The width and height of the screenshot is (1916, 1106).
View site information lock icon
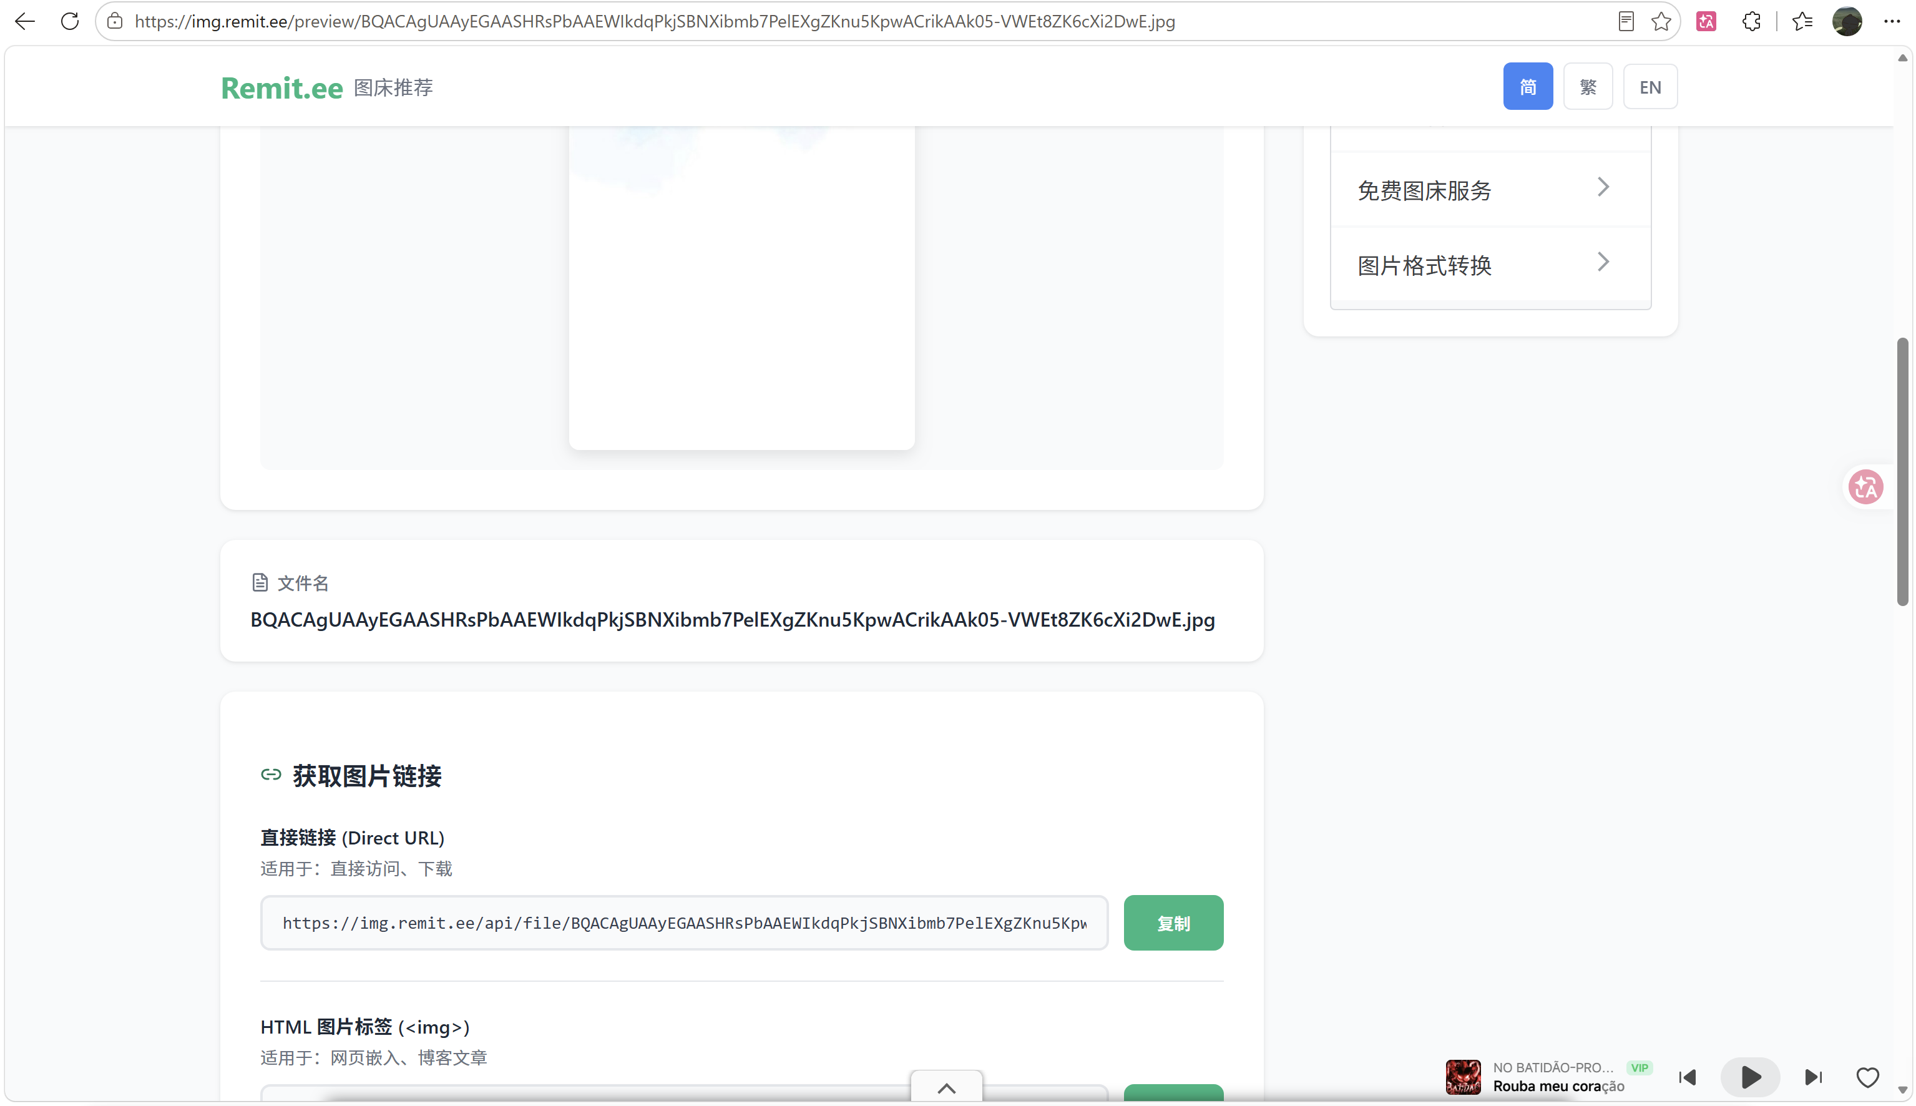coord(115,21)
